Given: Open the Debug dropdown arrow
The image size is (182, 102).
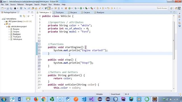Looking at the screenshot, I should 78,8.
